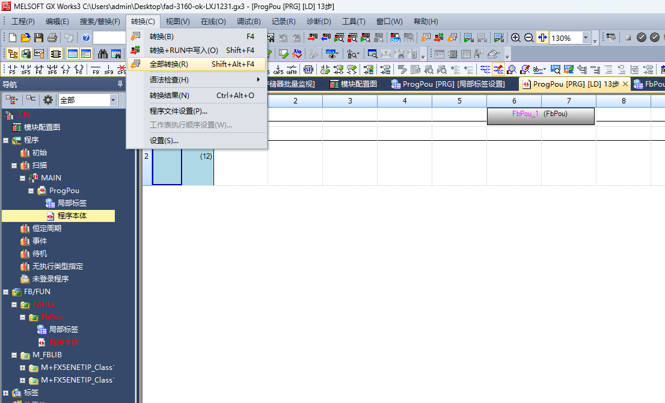Click navigation panel settings gear icon
Screen dimensions: 665x403
click(48, 100)
